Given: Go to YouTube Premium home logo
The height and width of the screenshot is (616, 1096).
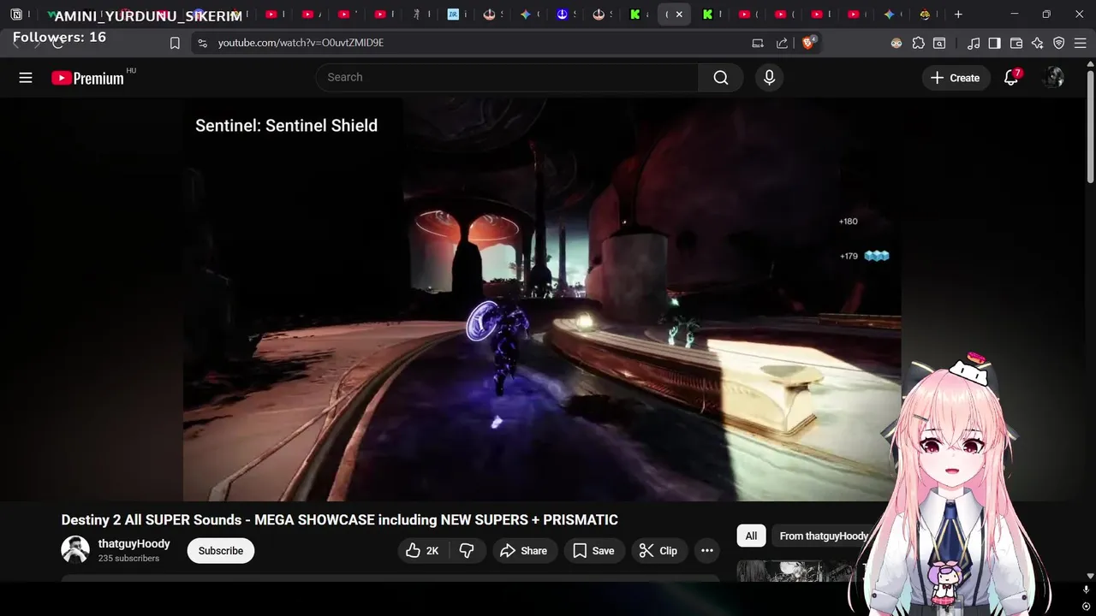Looking at the screenshot, I should point(87,78).
